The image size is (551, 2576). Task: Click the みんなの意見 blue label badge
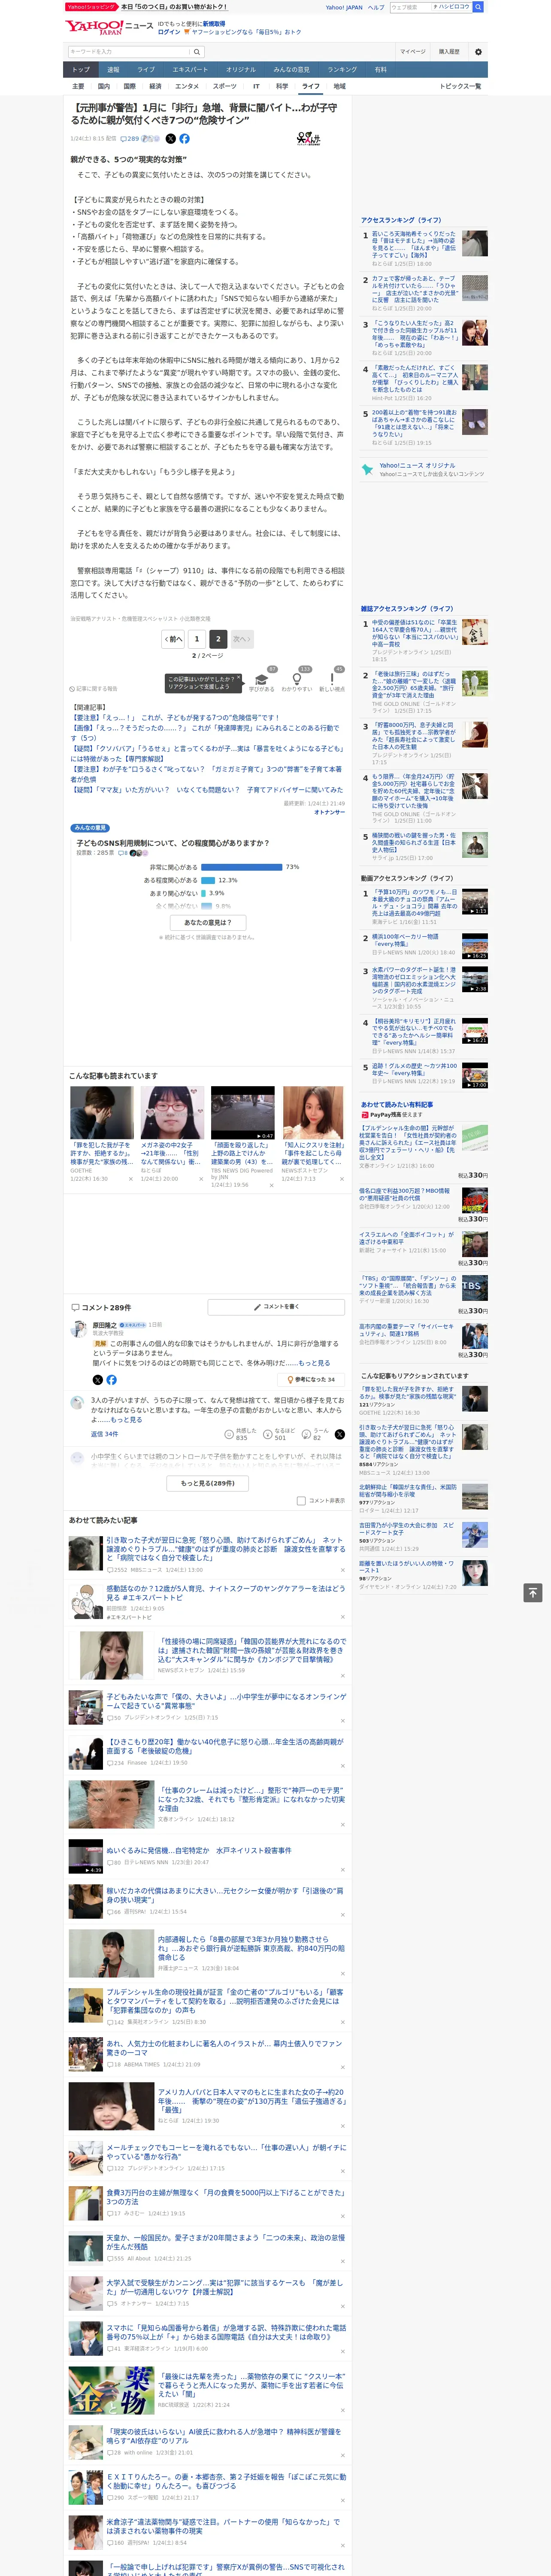90,828
